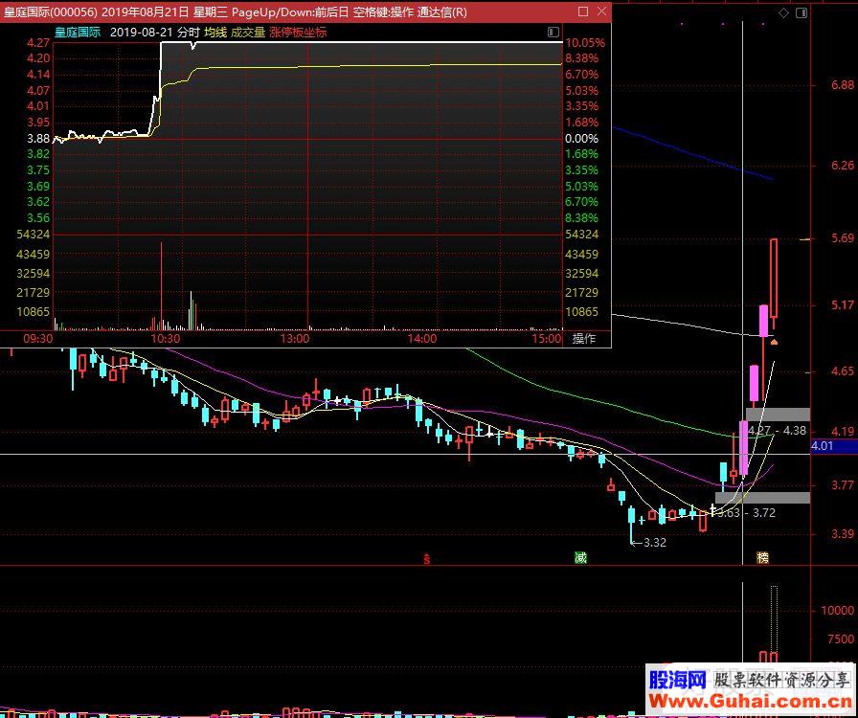Click the first diamond icon at top right
Viewport: 858px width, 718px height.
(783, 12)
